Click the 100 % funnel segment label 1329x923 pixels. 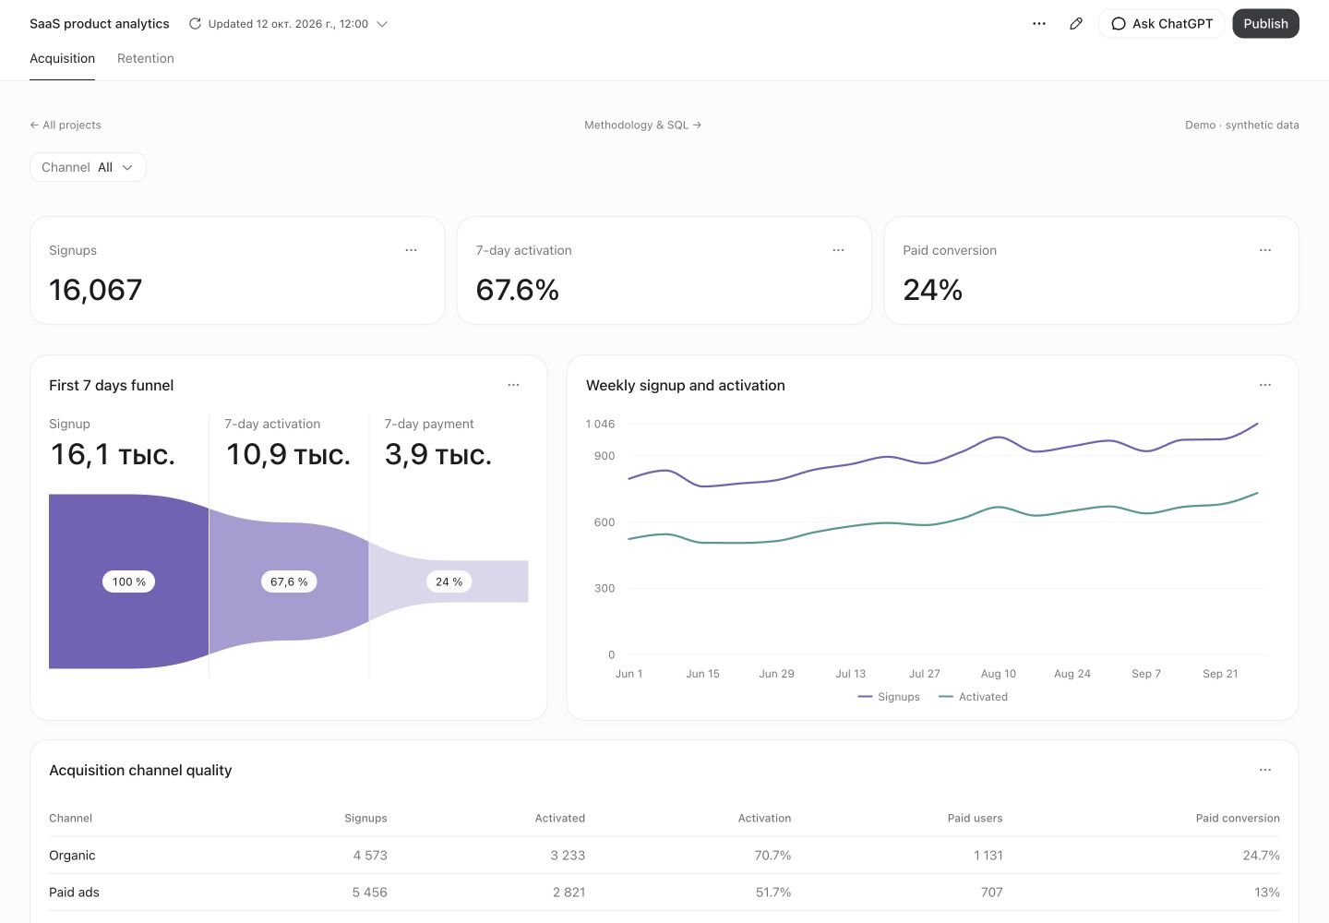coord(129,581)
